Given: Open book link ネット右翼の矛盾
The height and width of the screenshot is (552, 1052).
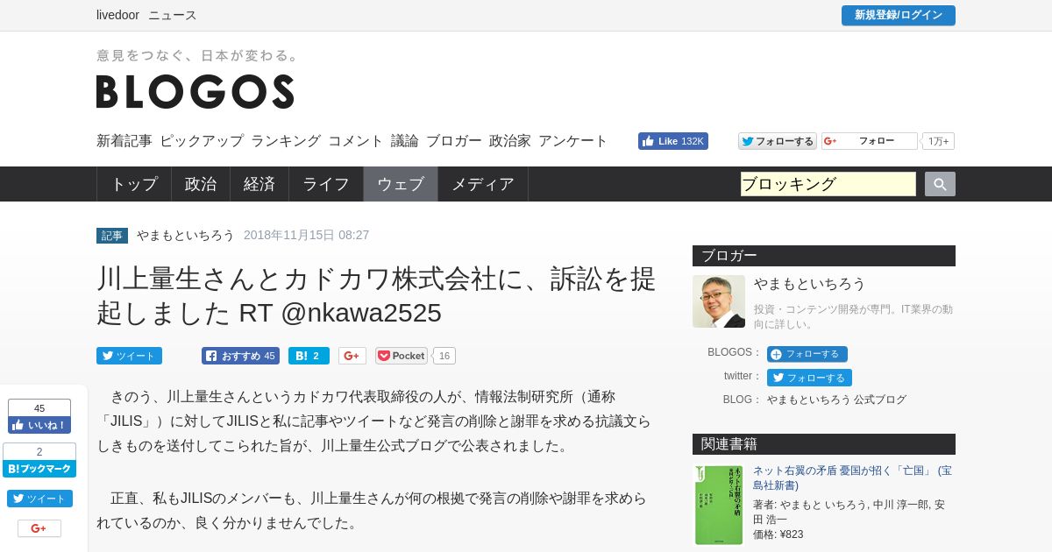Looking at the screenshot, I should 852,478.
